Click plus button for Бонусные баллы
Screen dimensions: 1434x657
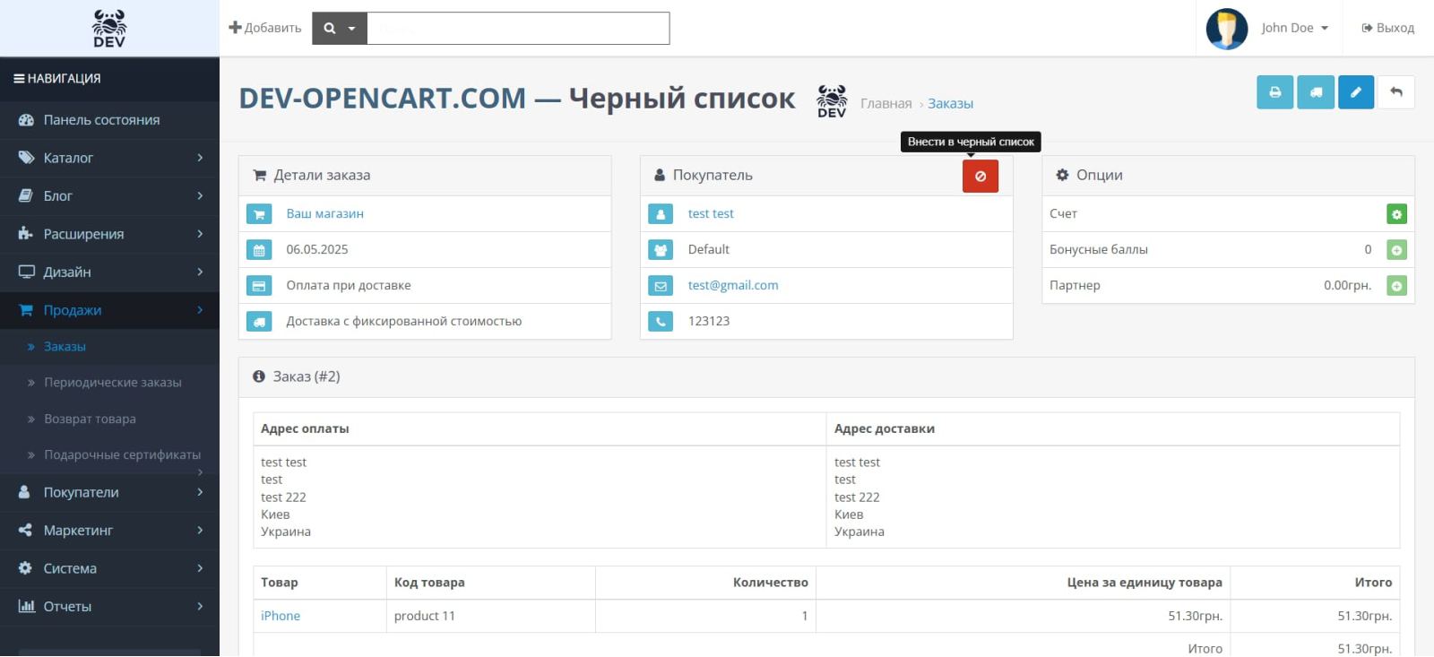pos(1396,250)
